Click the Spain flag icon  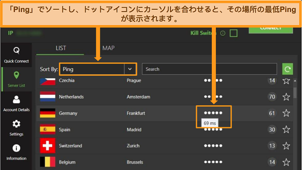[x=47, y=129]
